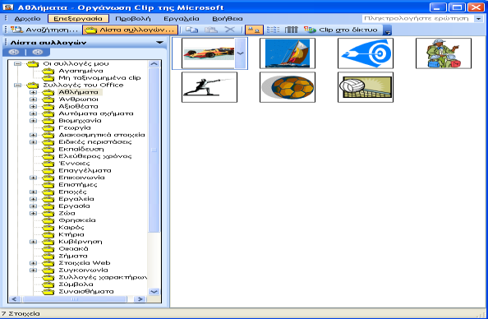Click the help question input box

(418, 19)
